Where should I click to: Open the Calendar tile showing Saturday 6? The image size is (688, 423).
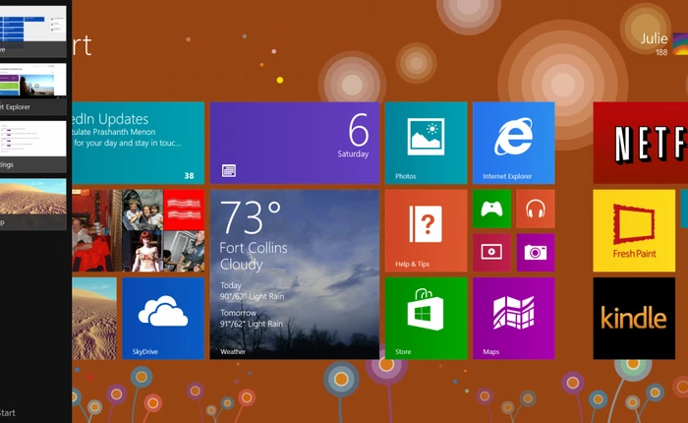[295, 143]
